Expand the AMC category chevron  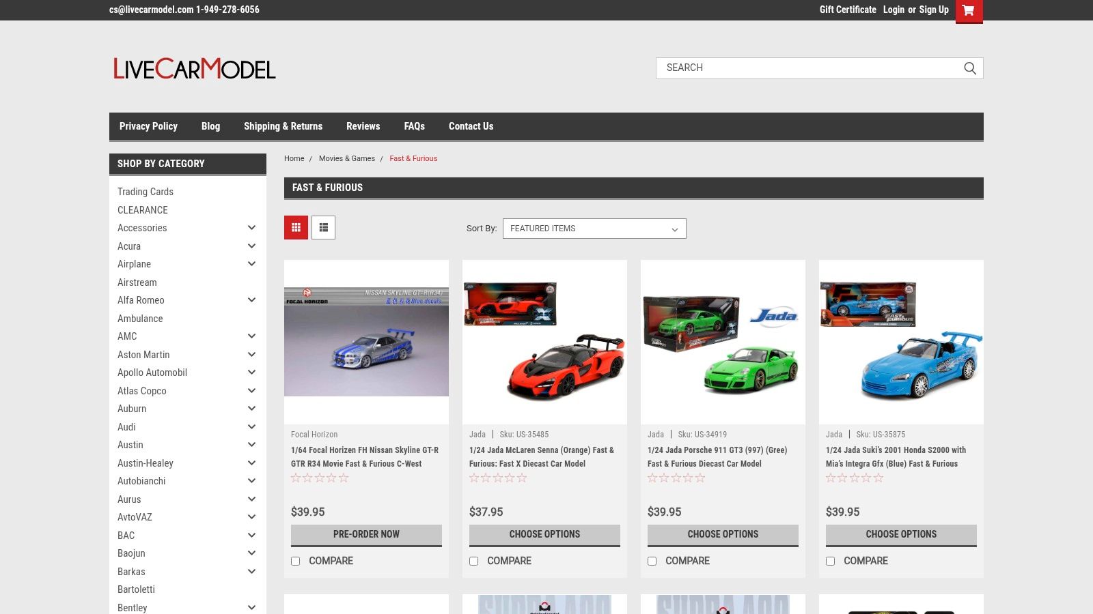pyautogui.click(x=251, y=336)
